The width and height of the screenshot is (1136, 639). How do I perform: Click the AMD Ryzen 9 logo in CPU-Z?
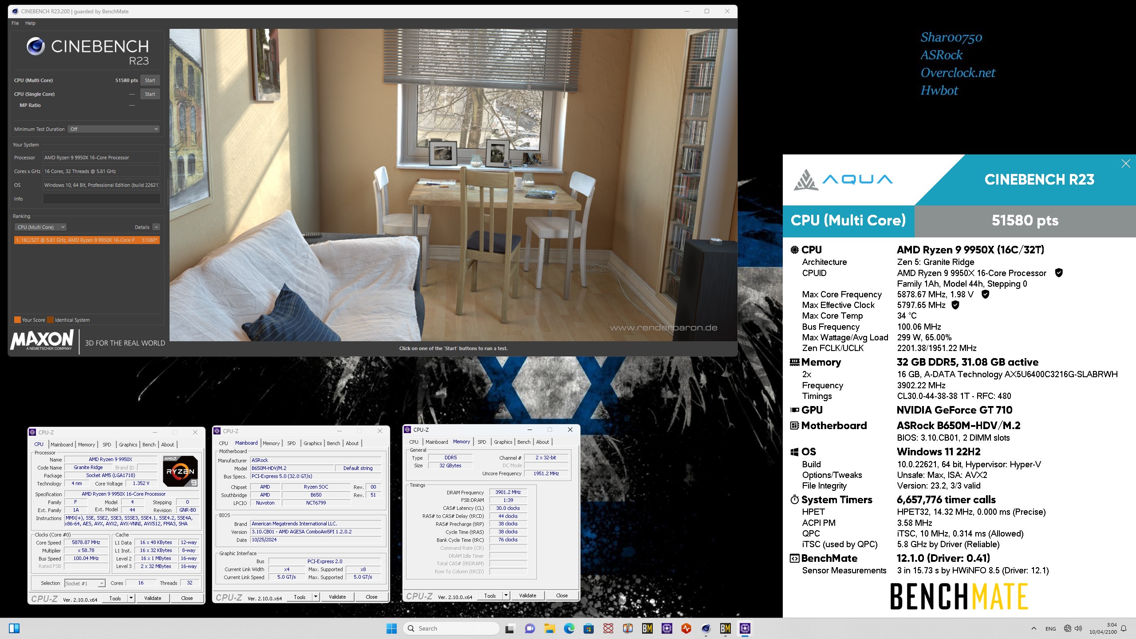(180, 471)
